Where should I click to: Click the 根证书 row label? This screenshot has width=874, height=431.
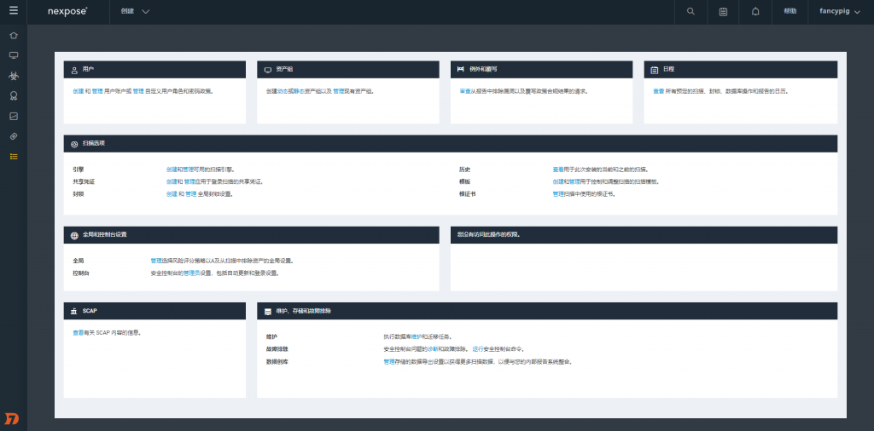[467, 194]
